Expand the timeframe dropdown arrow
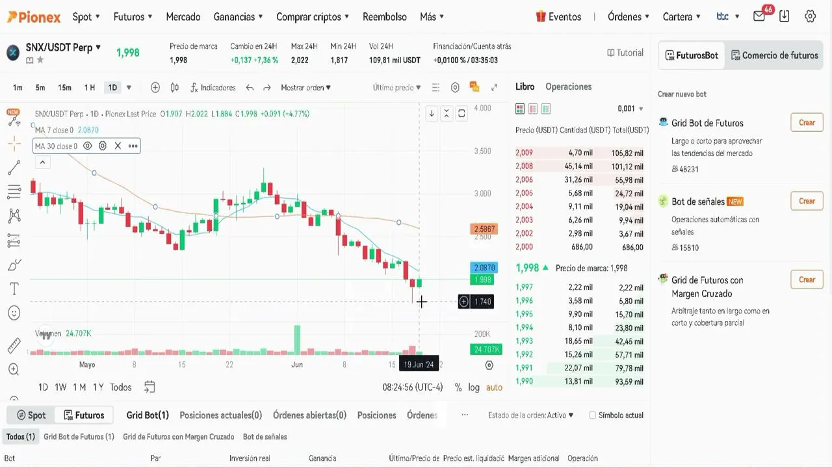The width and height of the screenshot is (832, 468). click(129, 87)
